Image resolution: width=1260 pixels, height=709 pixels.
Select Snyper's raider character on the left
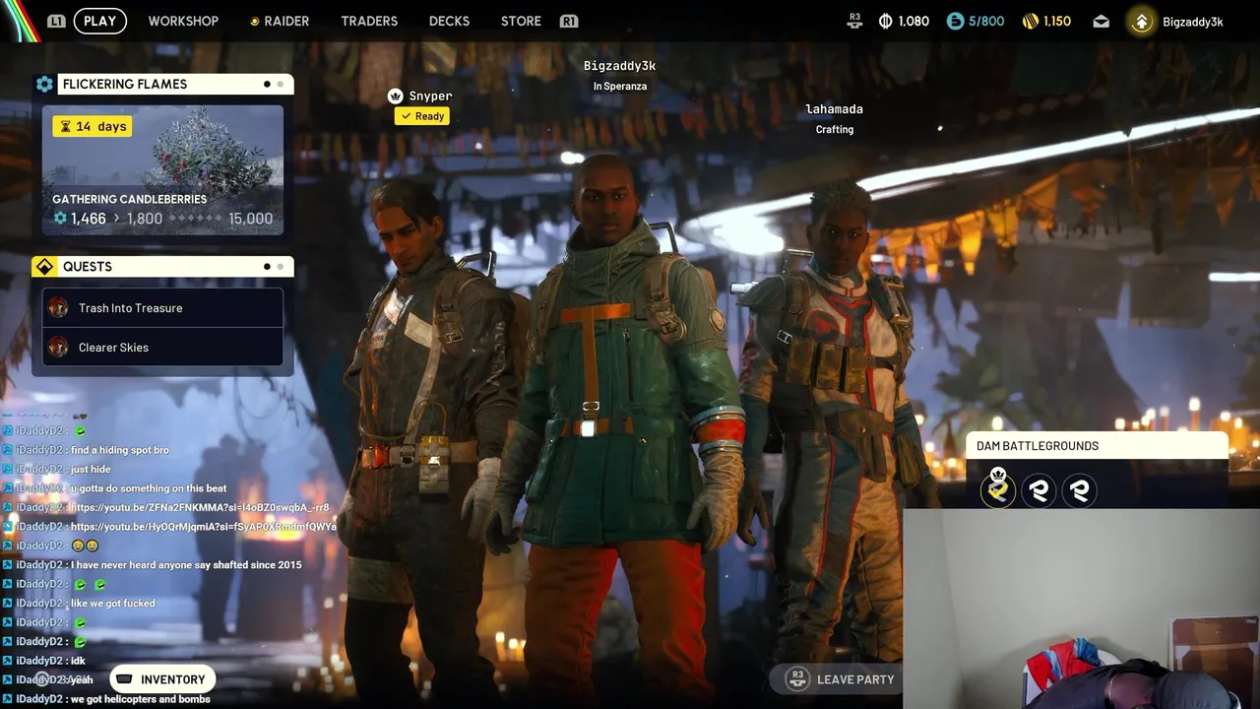point(431,433)
